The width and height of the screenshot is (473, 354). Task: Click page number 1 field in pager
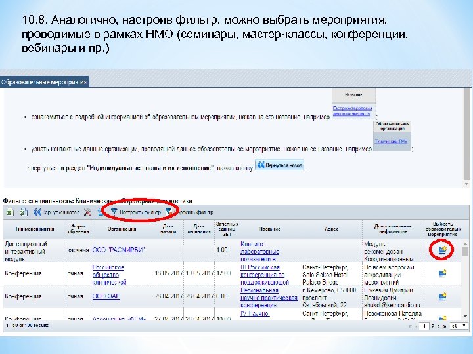[424, 326]
